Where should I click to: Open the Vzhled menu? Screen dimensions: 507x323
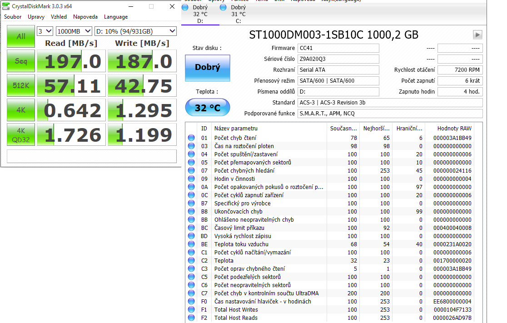coord(59,17)
